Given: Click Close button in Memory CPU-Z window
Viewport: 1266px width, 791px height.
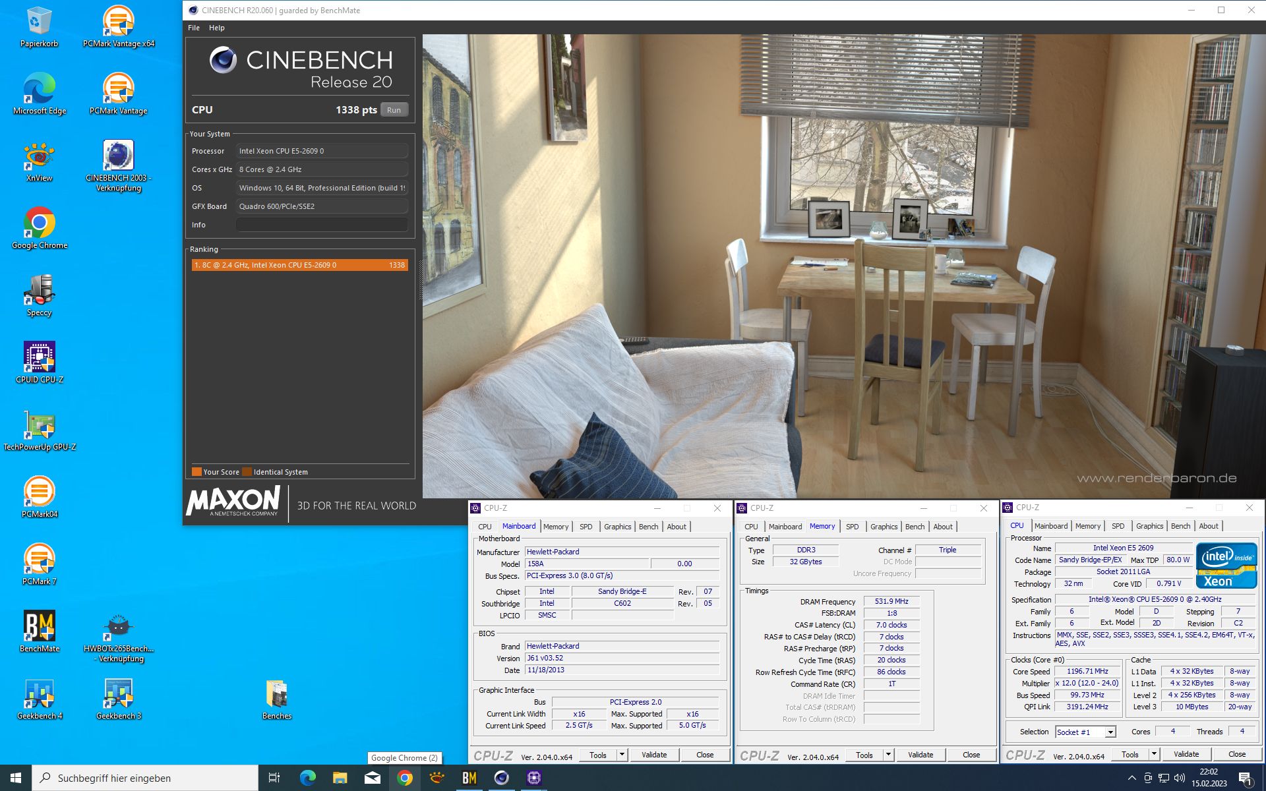Looking at the screenshot, I should pos(971,755).
